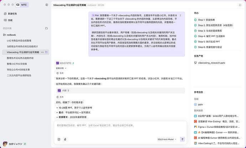Click the Plan tag in prompt
The width and height of the screenshot is (246, 148).
[x=96, y=15]
